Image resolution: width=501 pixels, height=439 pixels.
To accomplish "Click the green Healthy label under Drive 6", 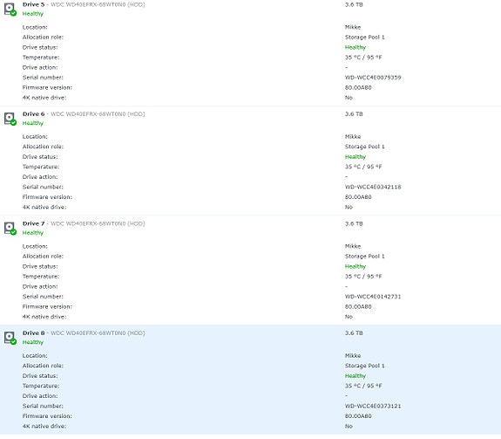I will coord(33,123).
